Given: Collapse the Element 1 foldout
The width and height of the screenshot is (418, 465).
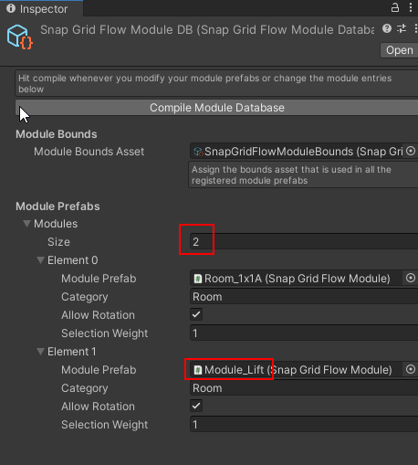Looking at the screenshot, I should pyautogui.click(x=40, y=352).
